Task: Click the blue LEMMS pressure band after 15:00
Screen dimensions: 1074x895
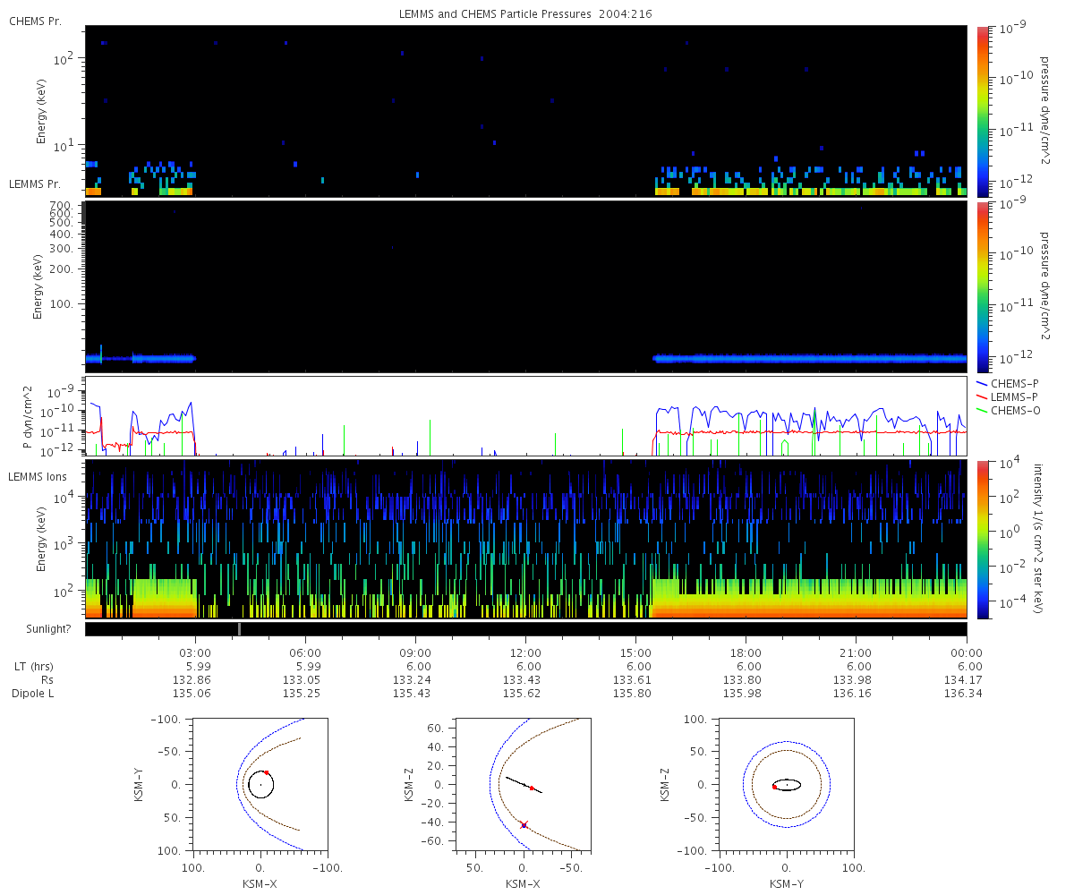Action: point(810,358)
